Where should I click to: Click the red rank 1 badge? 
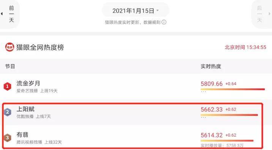7,86
